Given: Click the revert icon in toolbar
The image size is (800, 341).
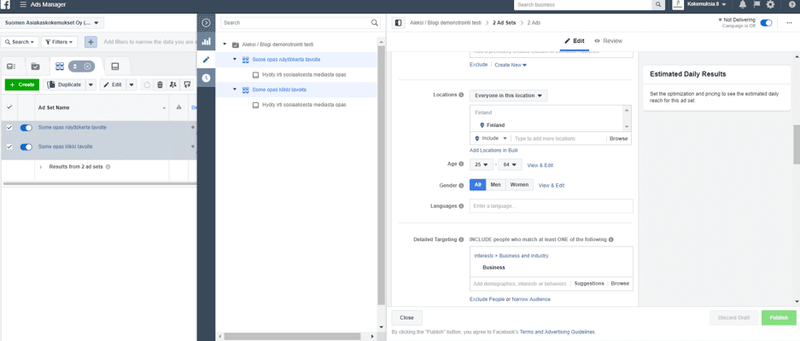Looking at the screenshot, I should pyautogui.click(x=147, y=84).
